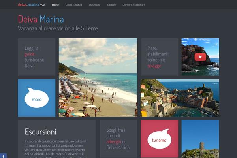The width and height of the screenshot is (237, 158).
Task: Open the large beach photo
Action: pos(98,77)
